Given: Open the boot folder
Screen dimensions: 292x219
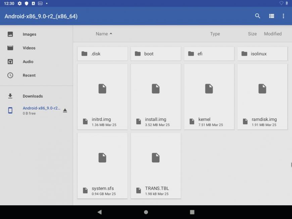Looking at the screenshot, I should pos(156,54).
